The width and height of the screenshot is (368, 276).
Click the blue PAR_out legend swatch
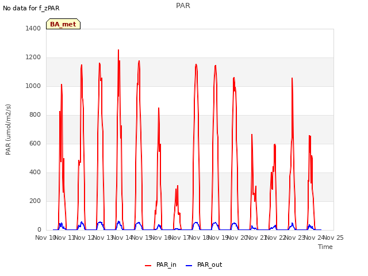189,266
